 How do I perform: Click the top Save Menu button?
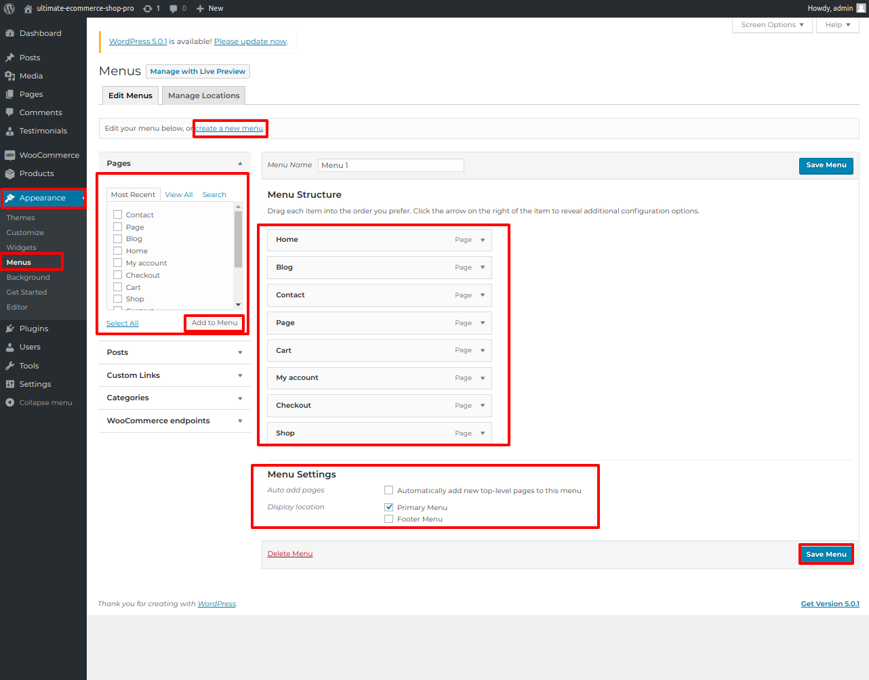(x=826, y=165)
